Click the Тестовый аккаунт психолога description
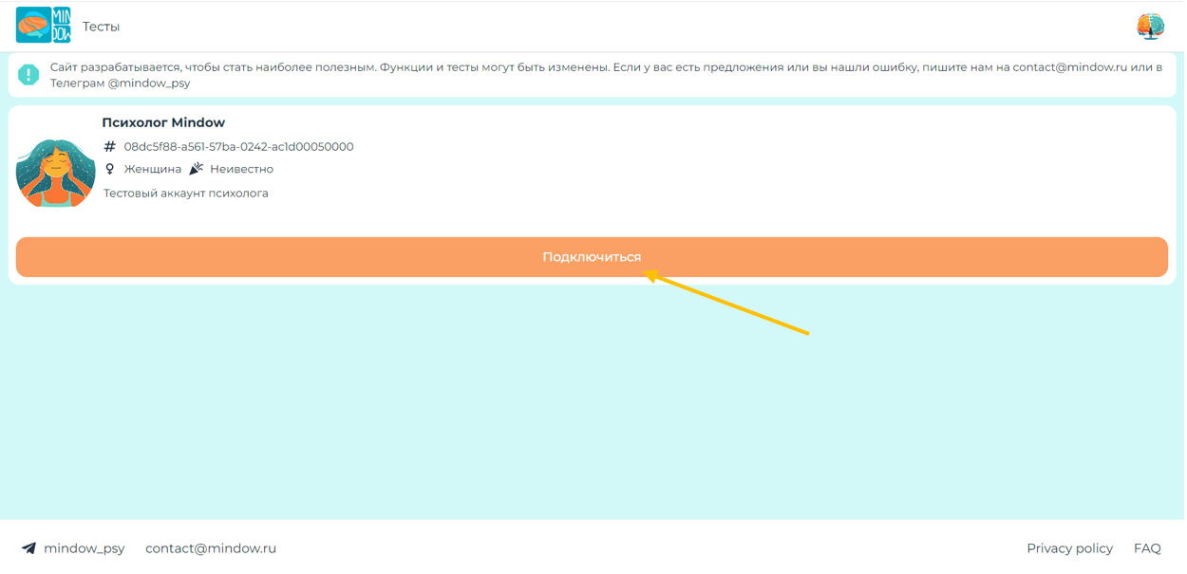 [186, 194]
